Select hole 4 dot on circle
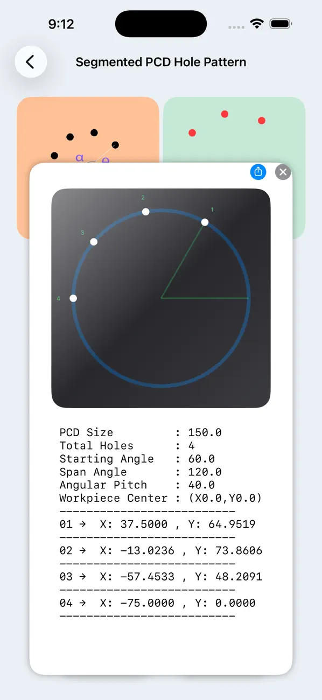322x700 pixels. 73,298
